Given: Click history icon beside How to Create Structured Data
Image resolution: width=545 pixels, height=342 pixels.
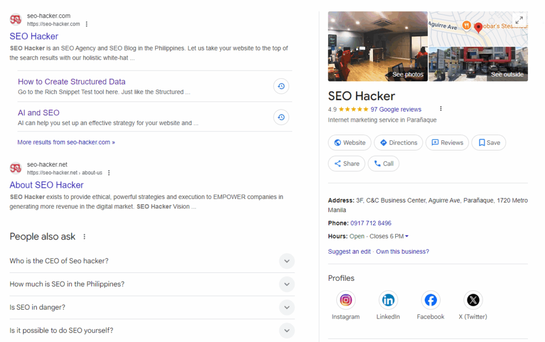Looking at the screenshot, I should (281, 86).
